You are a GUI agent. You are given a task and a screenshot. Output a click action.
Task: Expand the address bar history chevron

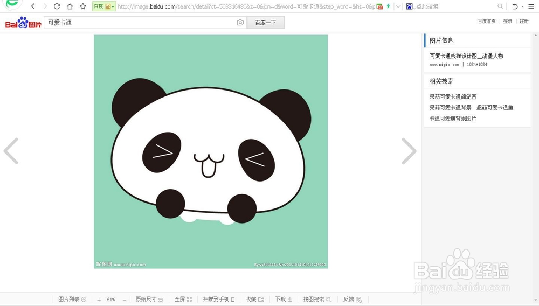pyautogui.click(x=398, y=6)
